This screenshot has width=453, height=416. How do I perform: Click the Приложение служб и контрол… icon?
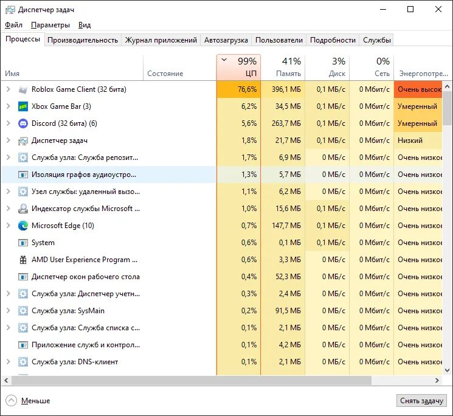(23, 345)
